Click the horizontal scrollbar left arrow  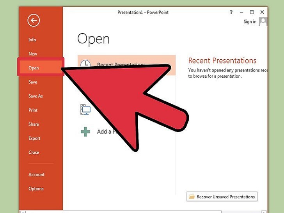(x=23, y=212)
